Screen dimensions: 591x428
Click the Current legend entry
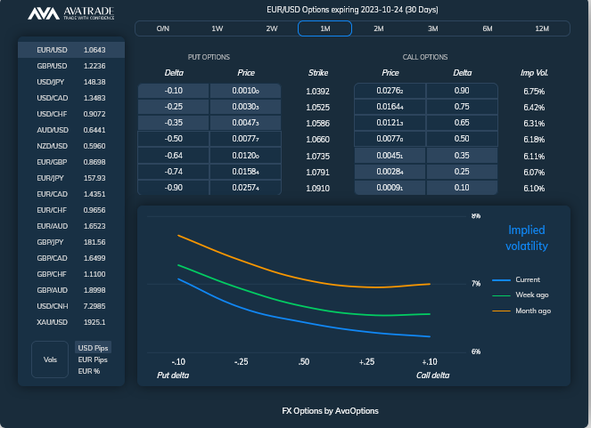coord(516,279)
